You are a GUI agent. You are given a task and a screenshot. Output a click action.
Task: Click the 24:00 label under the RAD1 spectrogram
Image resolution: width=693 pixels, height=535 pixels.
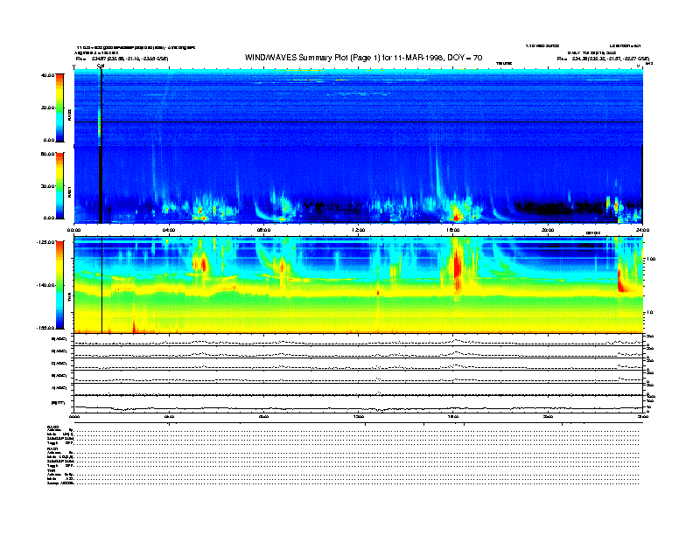(x=642, y=230)
